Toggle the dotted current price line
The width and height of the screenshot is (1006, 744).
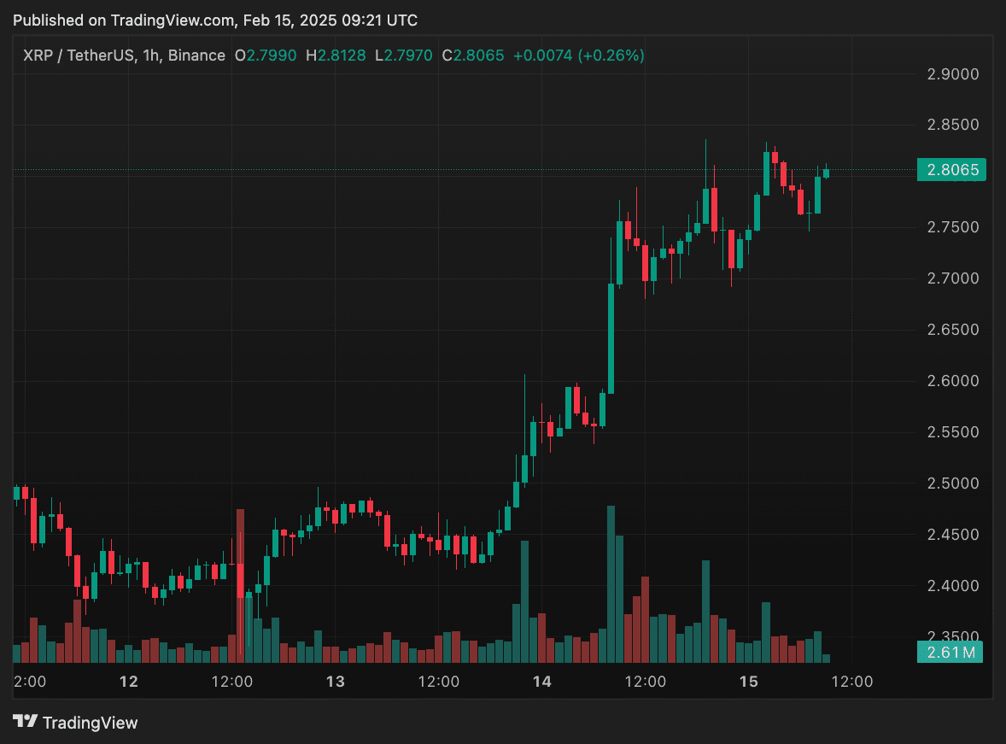coord(427,170)
